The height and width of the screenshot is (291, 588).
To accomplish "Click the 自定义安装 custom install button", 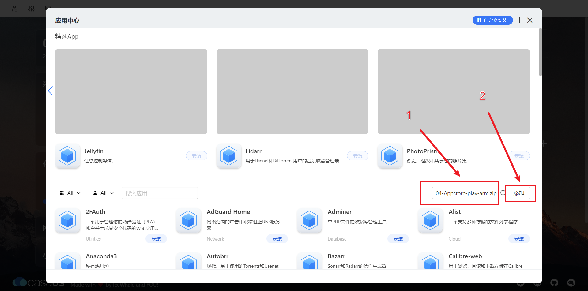I will (x=492, y=20).
